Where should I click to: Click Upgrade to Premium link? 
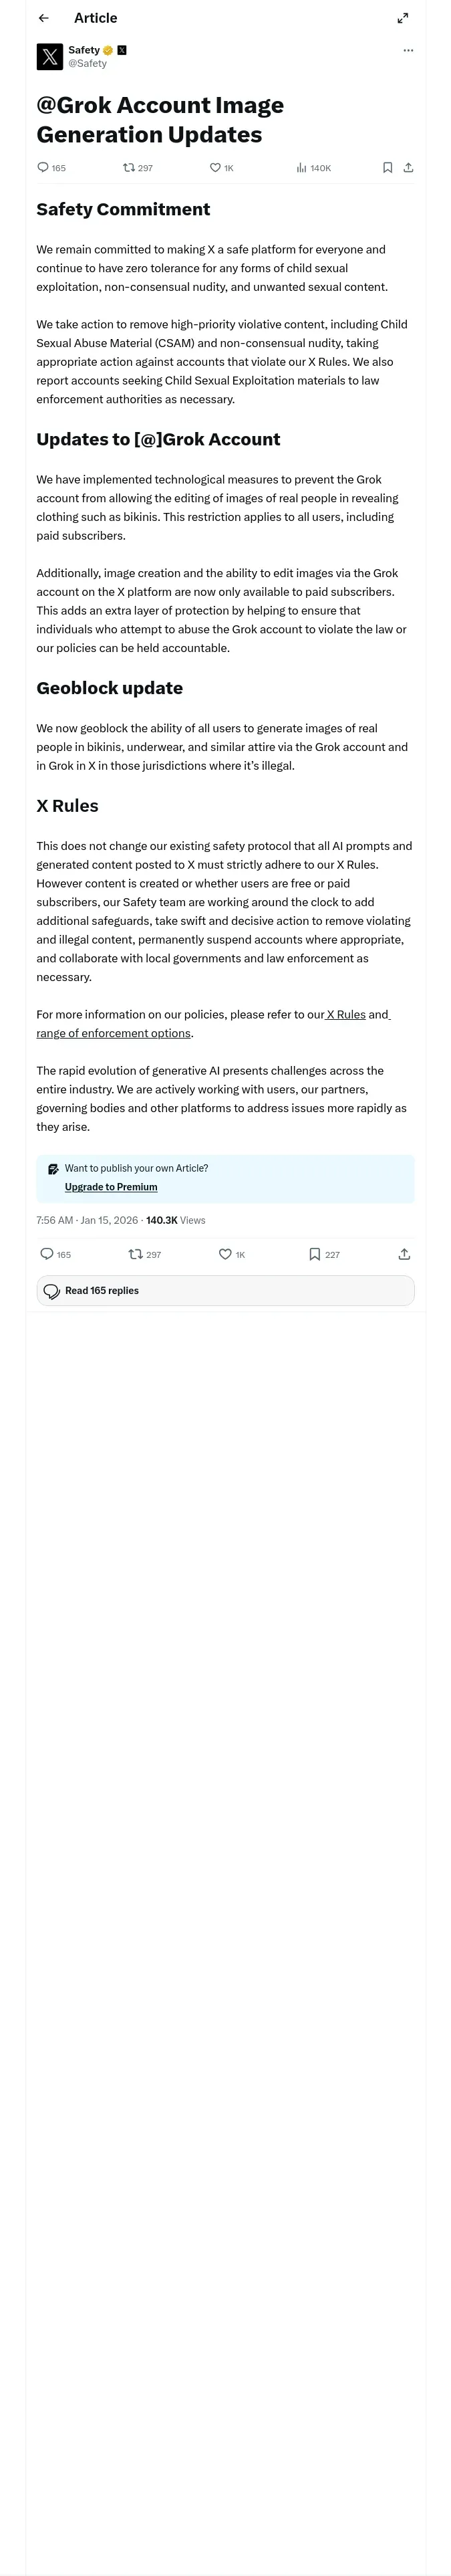111,1187
